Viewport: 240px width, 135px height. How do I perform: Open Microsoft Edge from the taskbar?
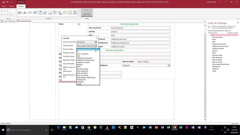pos(58,127)
